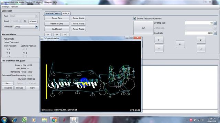
Task: Open the Firmware GRBL dropdown
Action: [x=26, y=27]
